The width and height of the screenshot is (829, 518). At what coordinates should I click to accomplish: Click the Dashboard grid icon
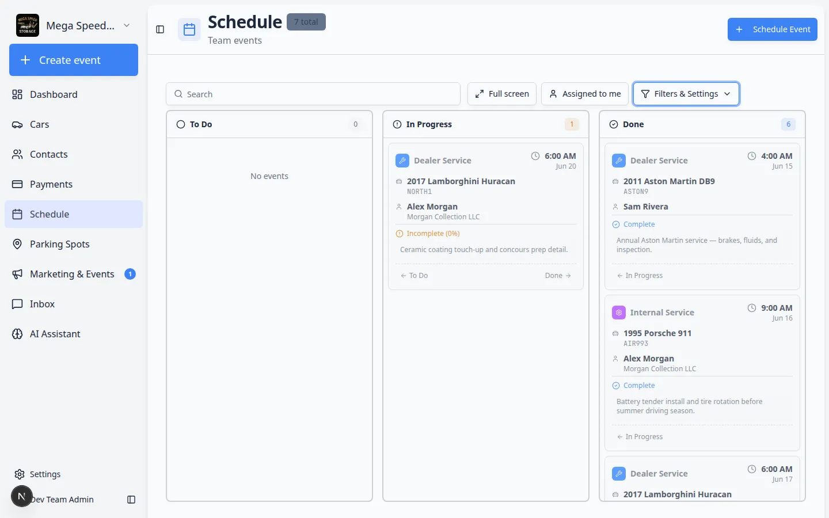tap(17, 94)
